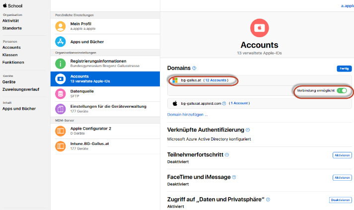Open Klassen in the sidebar
This screenshot has width=354, height=210.
[x=10, y=55]
